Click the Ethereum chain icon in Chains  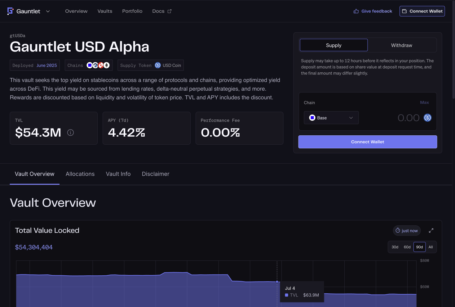coord(107,65)
